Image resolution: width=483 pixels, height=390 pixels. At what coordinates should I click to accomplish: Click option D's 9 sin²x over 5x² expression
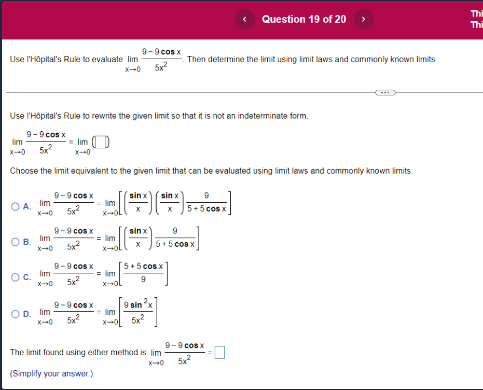[138, 312]
